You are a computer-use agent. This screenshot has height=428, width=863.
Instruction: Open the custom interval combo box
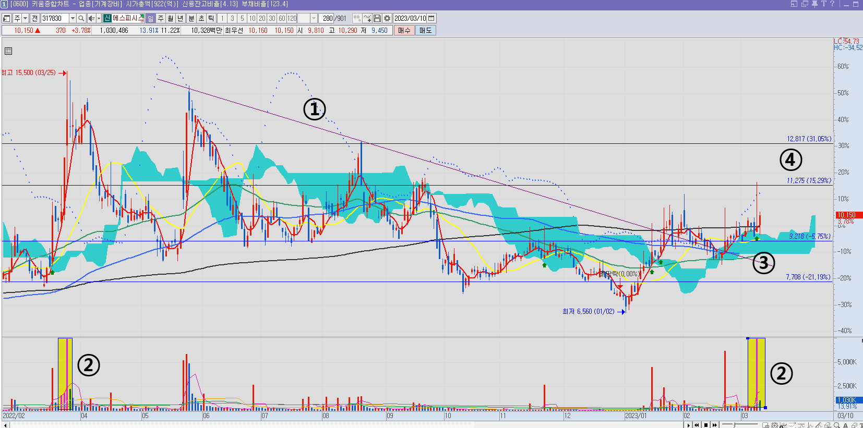point(307,18)
